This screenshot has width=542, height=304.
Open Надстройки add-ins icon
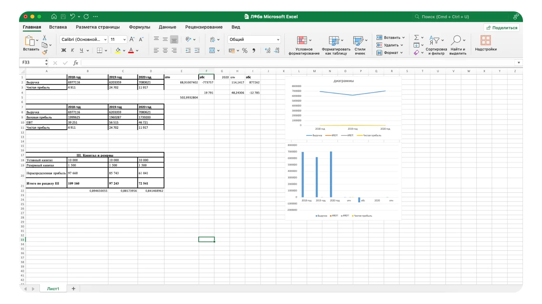(485, 44)
